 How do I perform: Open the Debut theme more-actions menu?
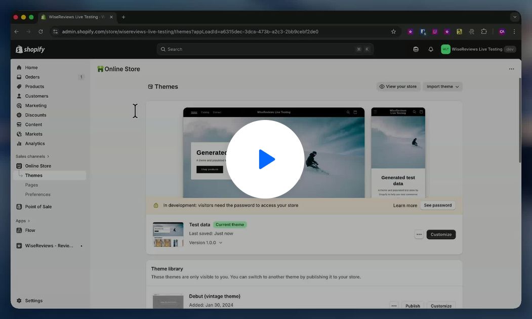coord(394,306)
